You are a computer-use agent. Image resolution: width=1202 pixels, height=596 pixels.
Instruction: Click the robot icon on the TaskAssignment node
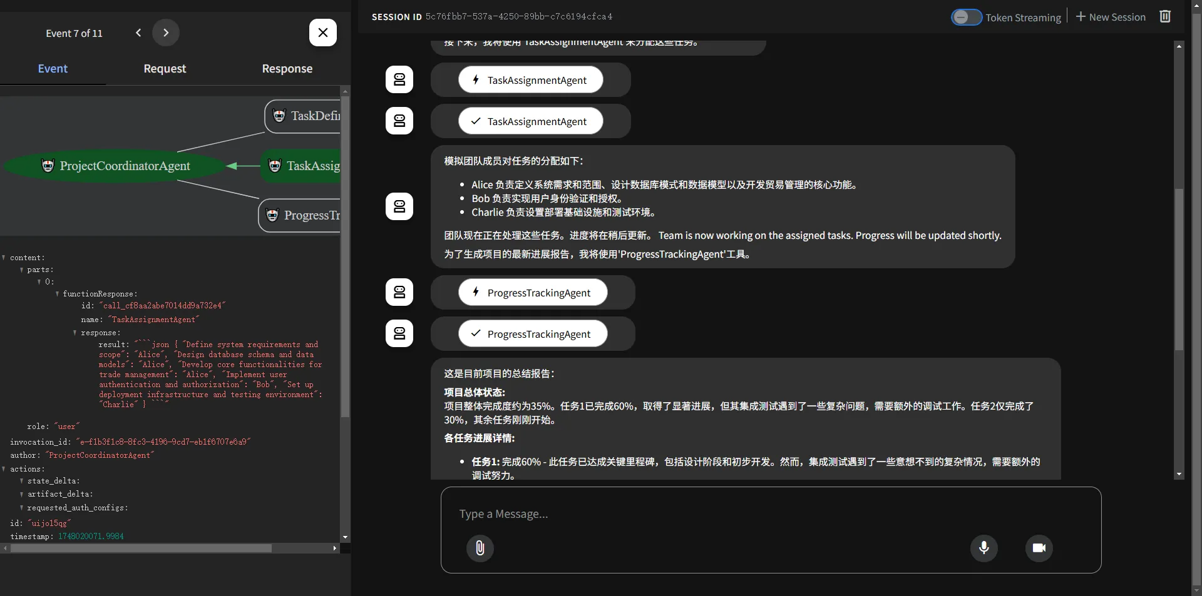tap(274, 165)
